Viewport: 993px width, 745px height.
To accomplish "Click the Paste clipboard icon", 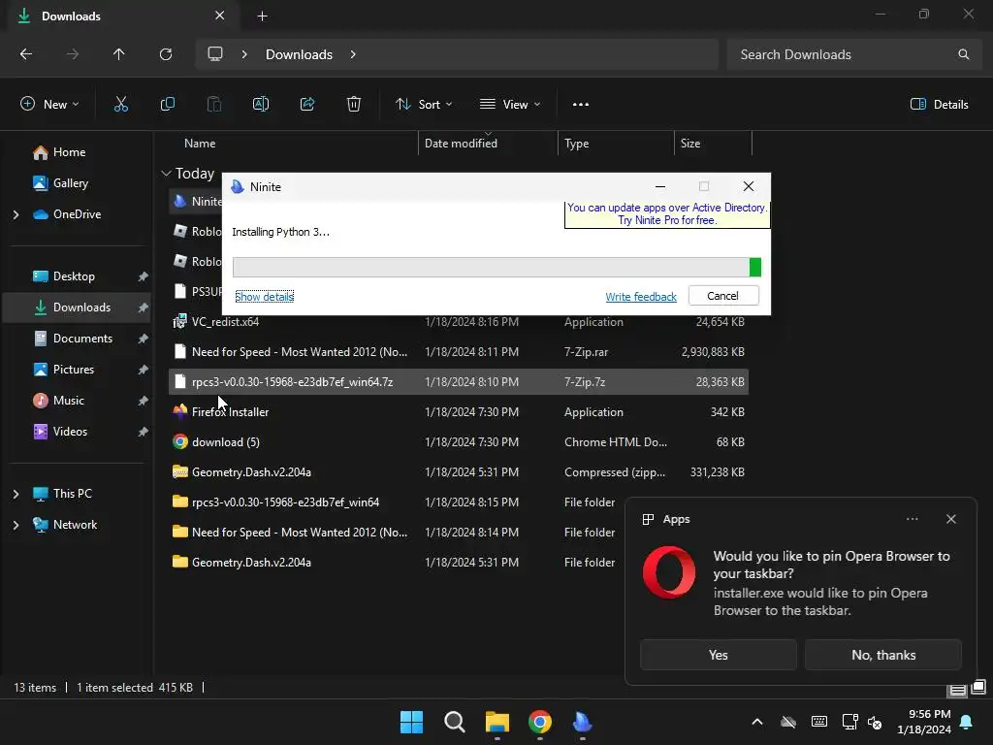I will 214,105.
